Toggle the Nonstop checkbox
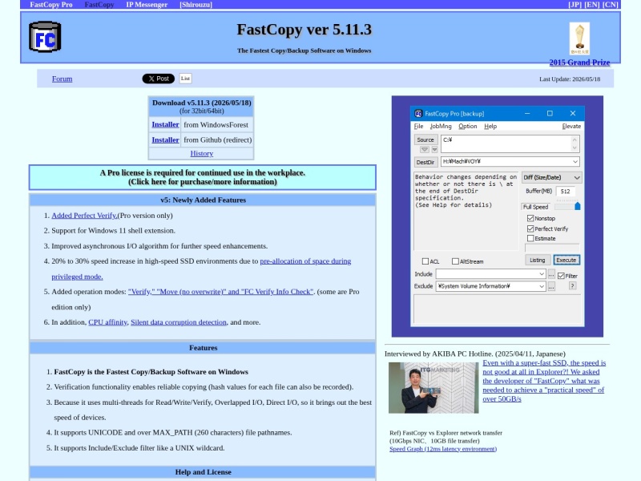641x481 pixels. [x=530, y=218]
